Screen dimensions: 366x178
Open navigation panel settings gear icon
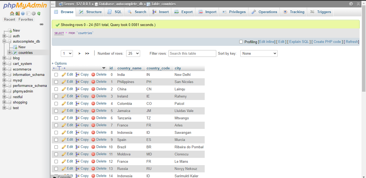click(33, 13)
